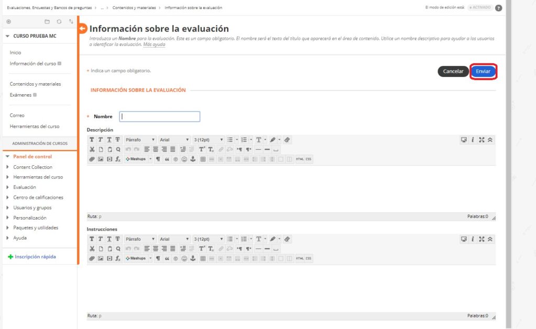Open math formula editor in Descripción toolbar
Screen dimensions: 536x329
[x=118, y=158]
